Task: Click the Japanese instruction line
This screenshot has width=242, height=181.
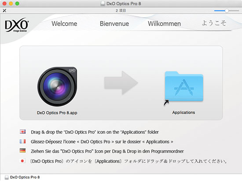Action: coord(128,161)
